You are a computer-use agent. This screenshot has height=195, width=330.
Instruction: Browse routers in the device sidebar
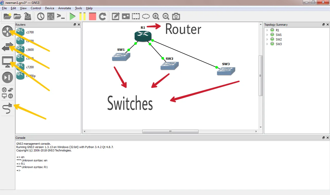pos(7,32)
